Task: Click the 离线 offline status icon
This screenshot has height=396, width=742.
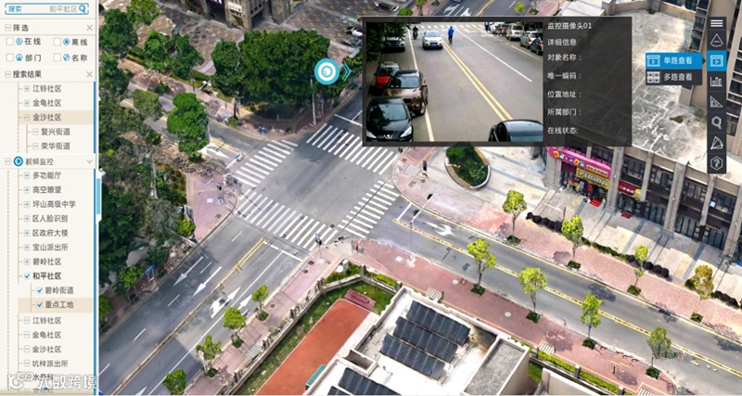Action: tap(66, 42)
